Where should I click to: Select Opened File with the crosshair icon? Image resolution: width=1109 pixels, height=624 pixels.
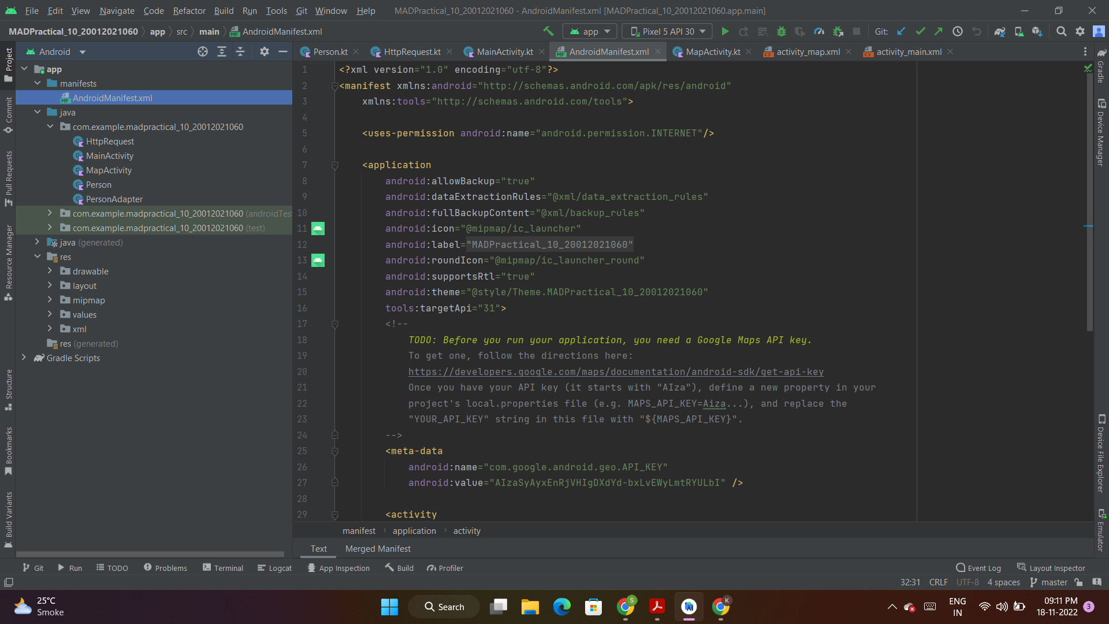coord(202,51)
